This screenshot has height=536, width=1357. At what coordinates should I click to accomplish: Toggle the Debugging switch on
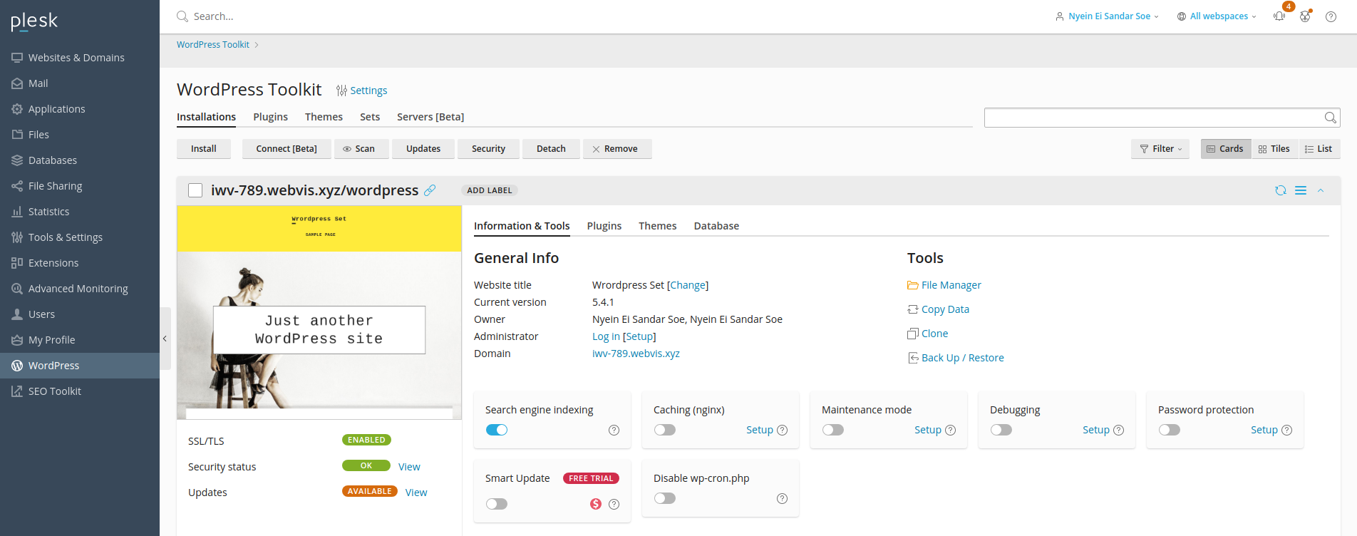1001,430
